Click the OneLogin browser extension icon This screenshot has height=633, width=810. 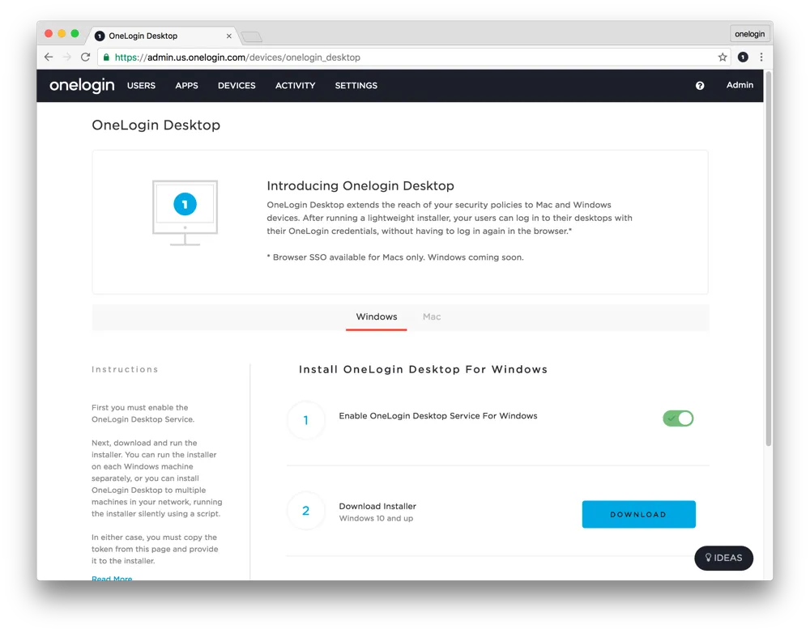pyautogui.click(x=743, y=57)
